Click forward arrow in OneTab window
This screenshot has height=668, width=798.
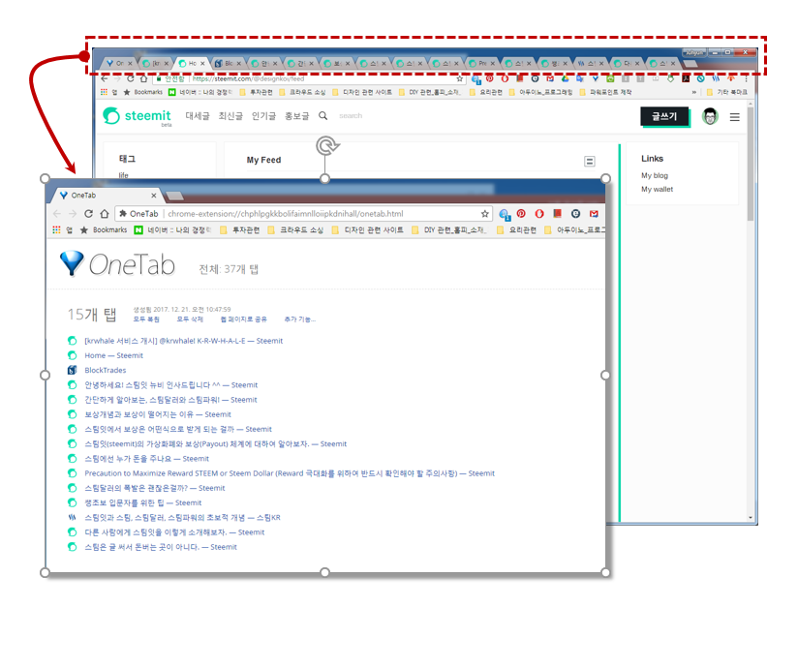pyautogui.click(x=73, y=214)
